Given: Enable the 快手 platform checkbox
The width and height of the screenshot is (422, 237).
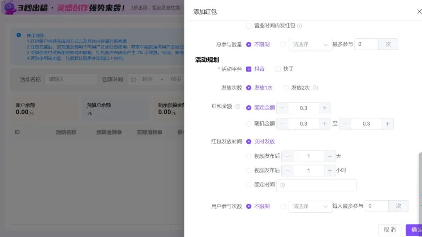Looking at the screenshot, I should click(x=278, y=68).
